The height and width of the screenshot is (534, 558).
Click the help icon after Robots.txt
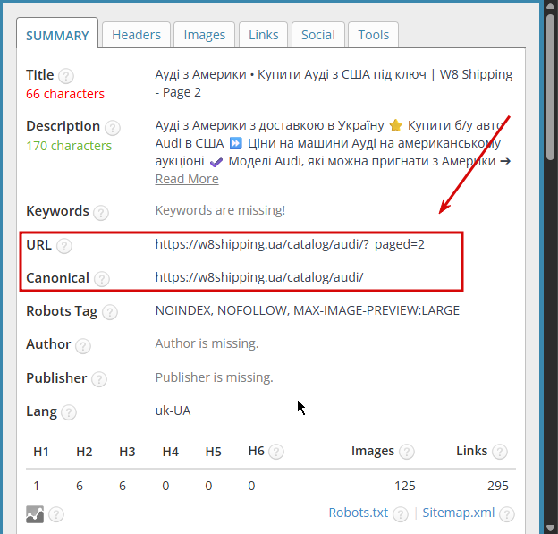pyautogui.click(x=401, y=514)
